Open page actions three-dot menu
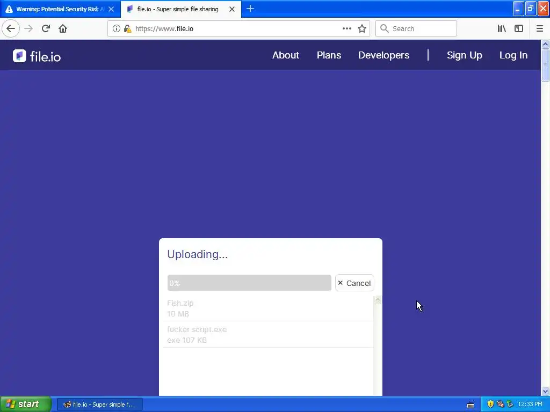The width and height of the screenshot is (550, 412). pos(346,28)
